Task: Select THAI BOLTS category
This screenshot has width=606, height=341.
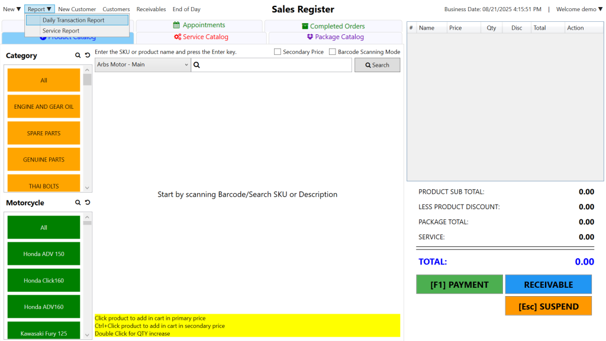Action: click(44, 184)
